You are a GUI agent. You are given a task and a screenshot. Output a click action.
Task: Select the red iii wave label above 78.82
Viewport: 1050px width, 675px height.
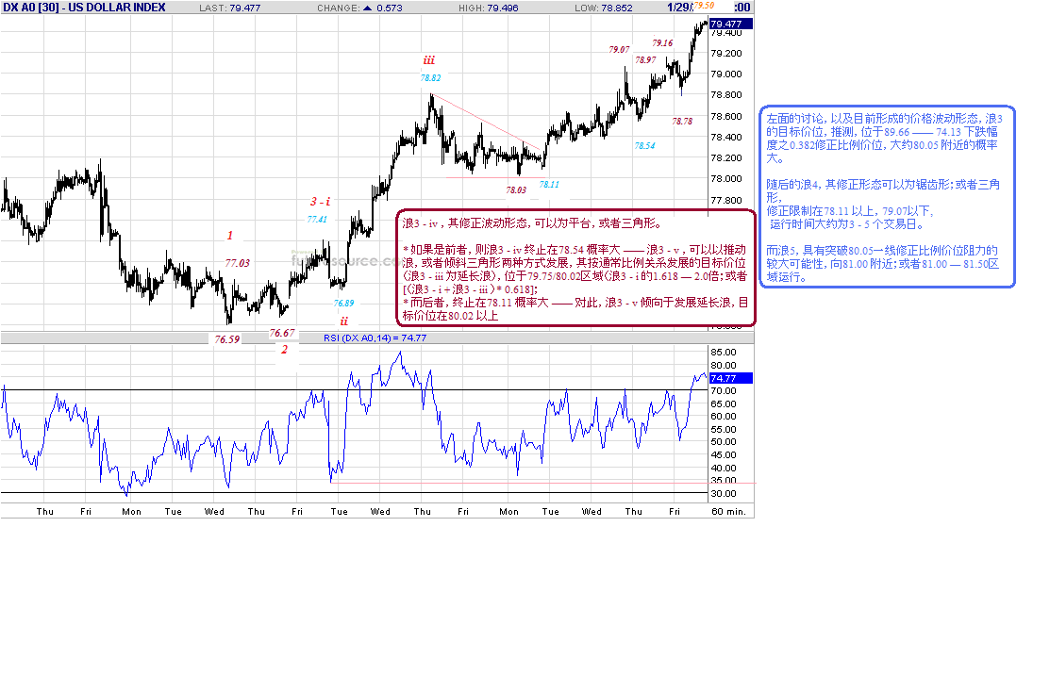pyautogui.click(x=428, y=60)
